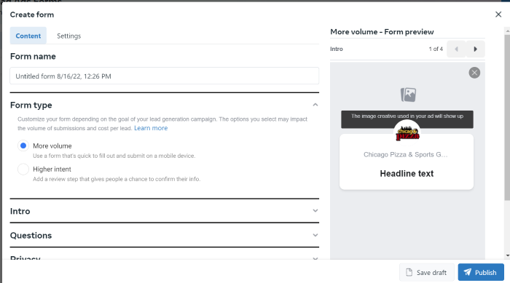
Task: Click the 'More volume - Form preview' heading
Action: (x=382, y=32)
